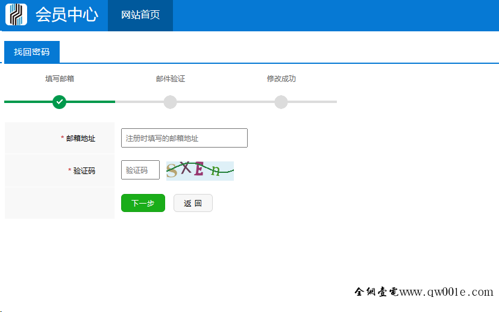The width and height of the screenshot is (499, 312).
Task: Click the 验证码 field label
Action: pos(84,171)
